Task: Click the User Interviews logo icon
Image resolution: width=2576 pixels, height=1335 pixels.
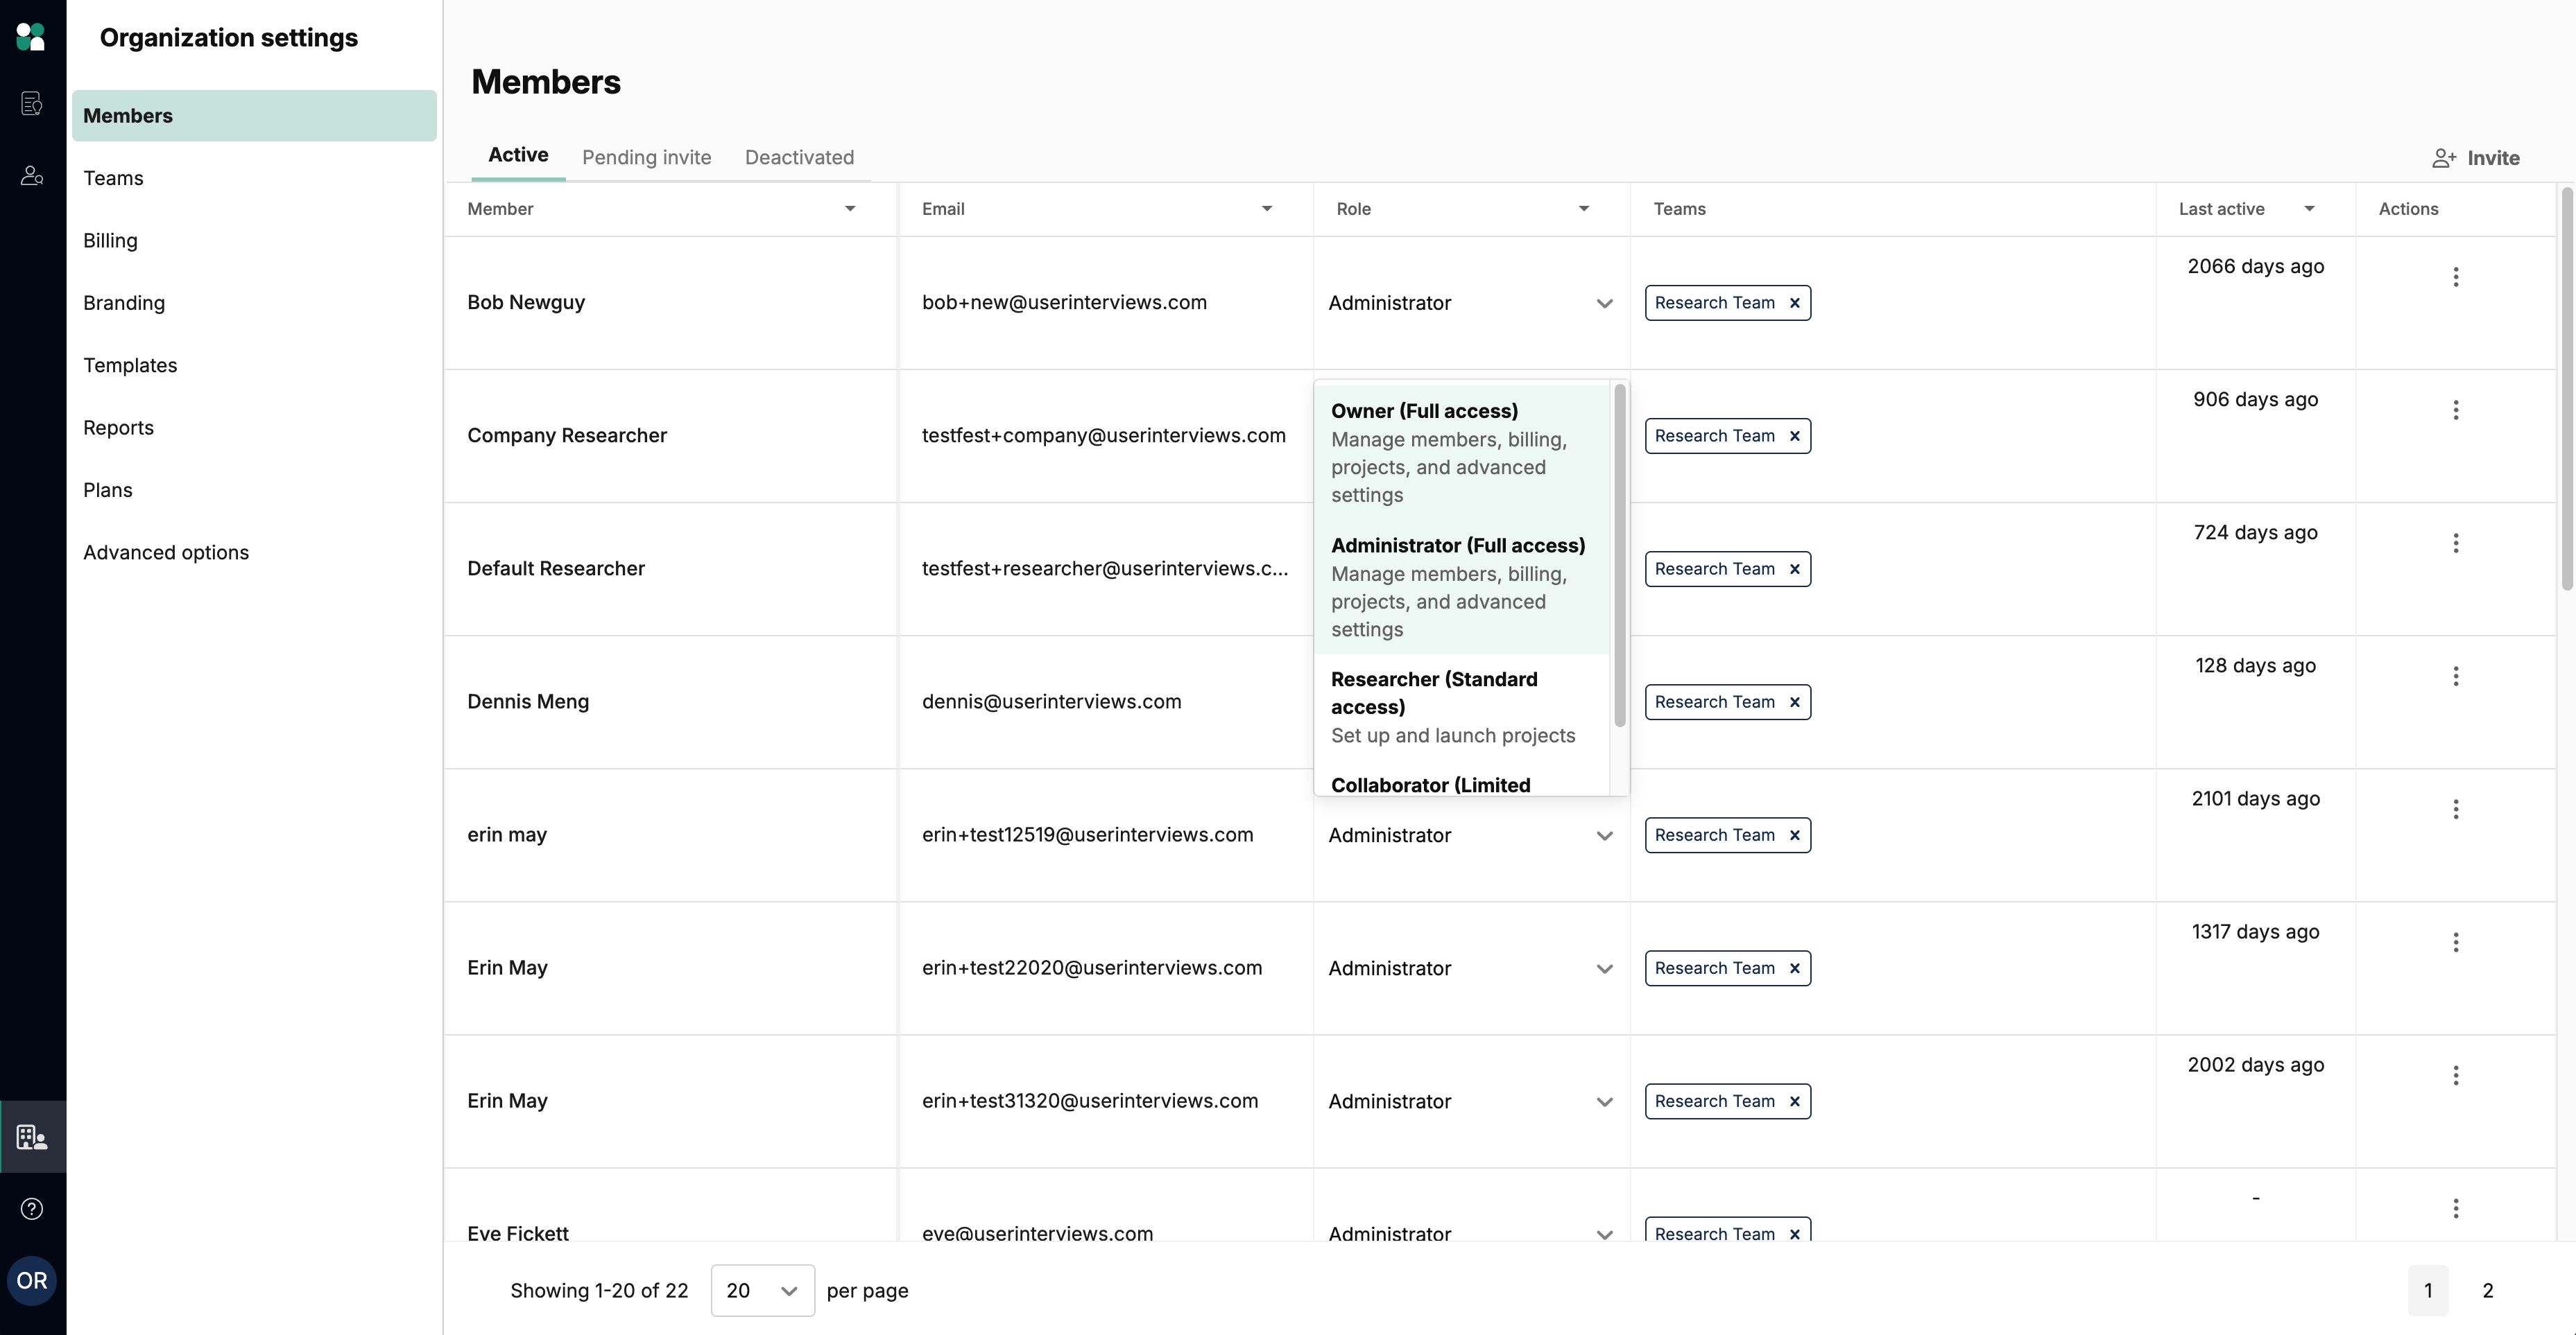Action: [x=31, y=37]
